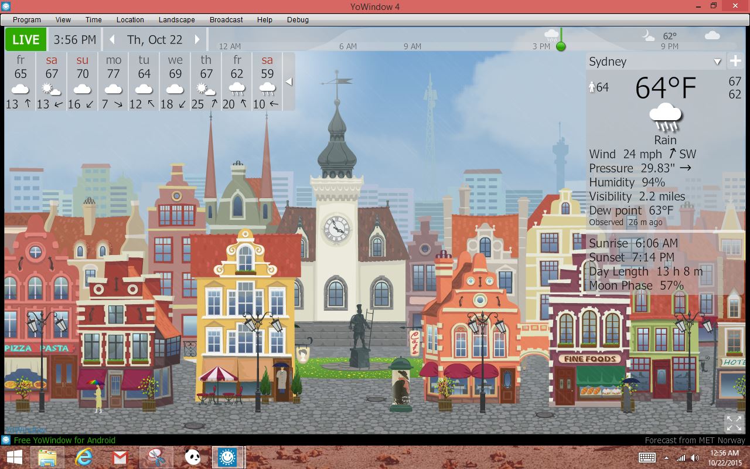Open Gmail from the taskbar

click(120, 457)
